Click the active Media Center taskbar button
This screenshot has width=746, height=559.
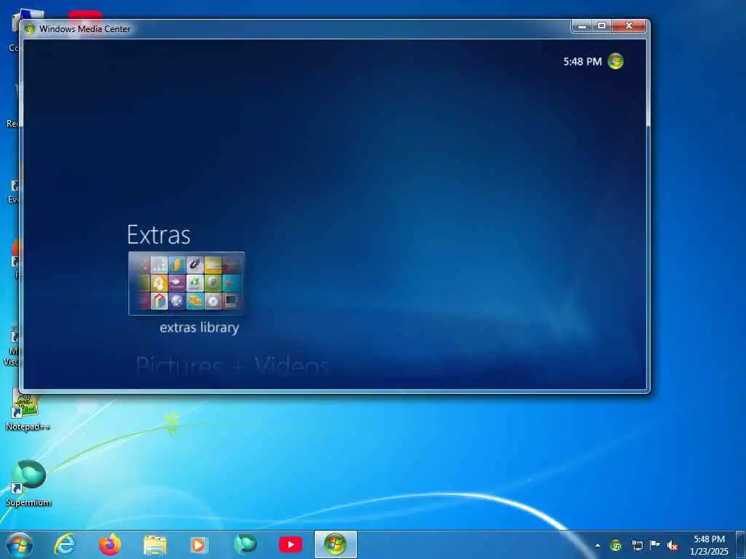(x=335, y=544)
